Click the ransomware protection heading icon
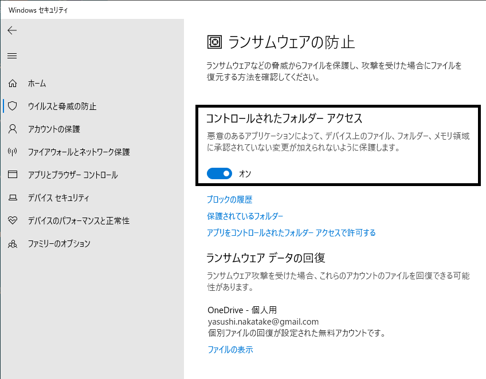 coord(214,42)
